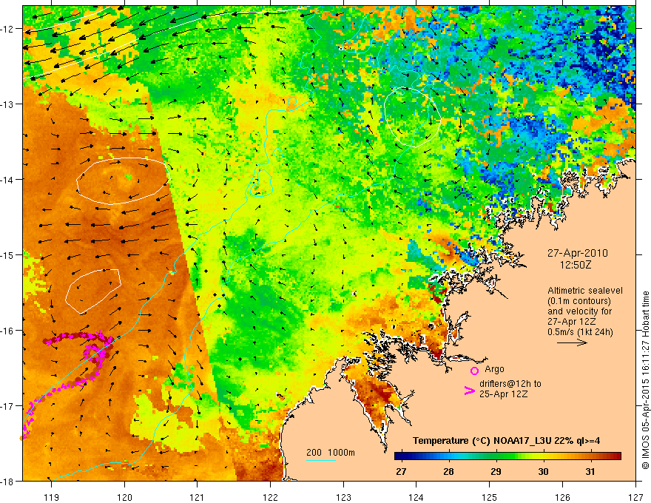Click longitude axis label '127'
Viewport: 651px width, 503px height.
click(635, 497)
